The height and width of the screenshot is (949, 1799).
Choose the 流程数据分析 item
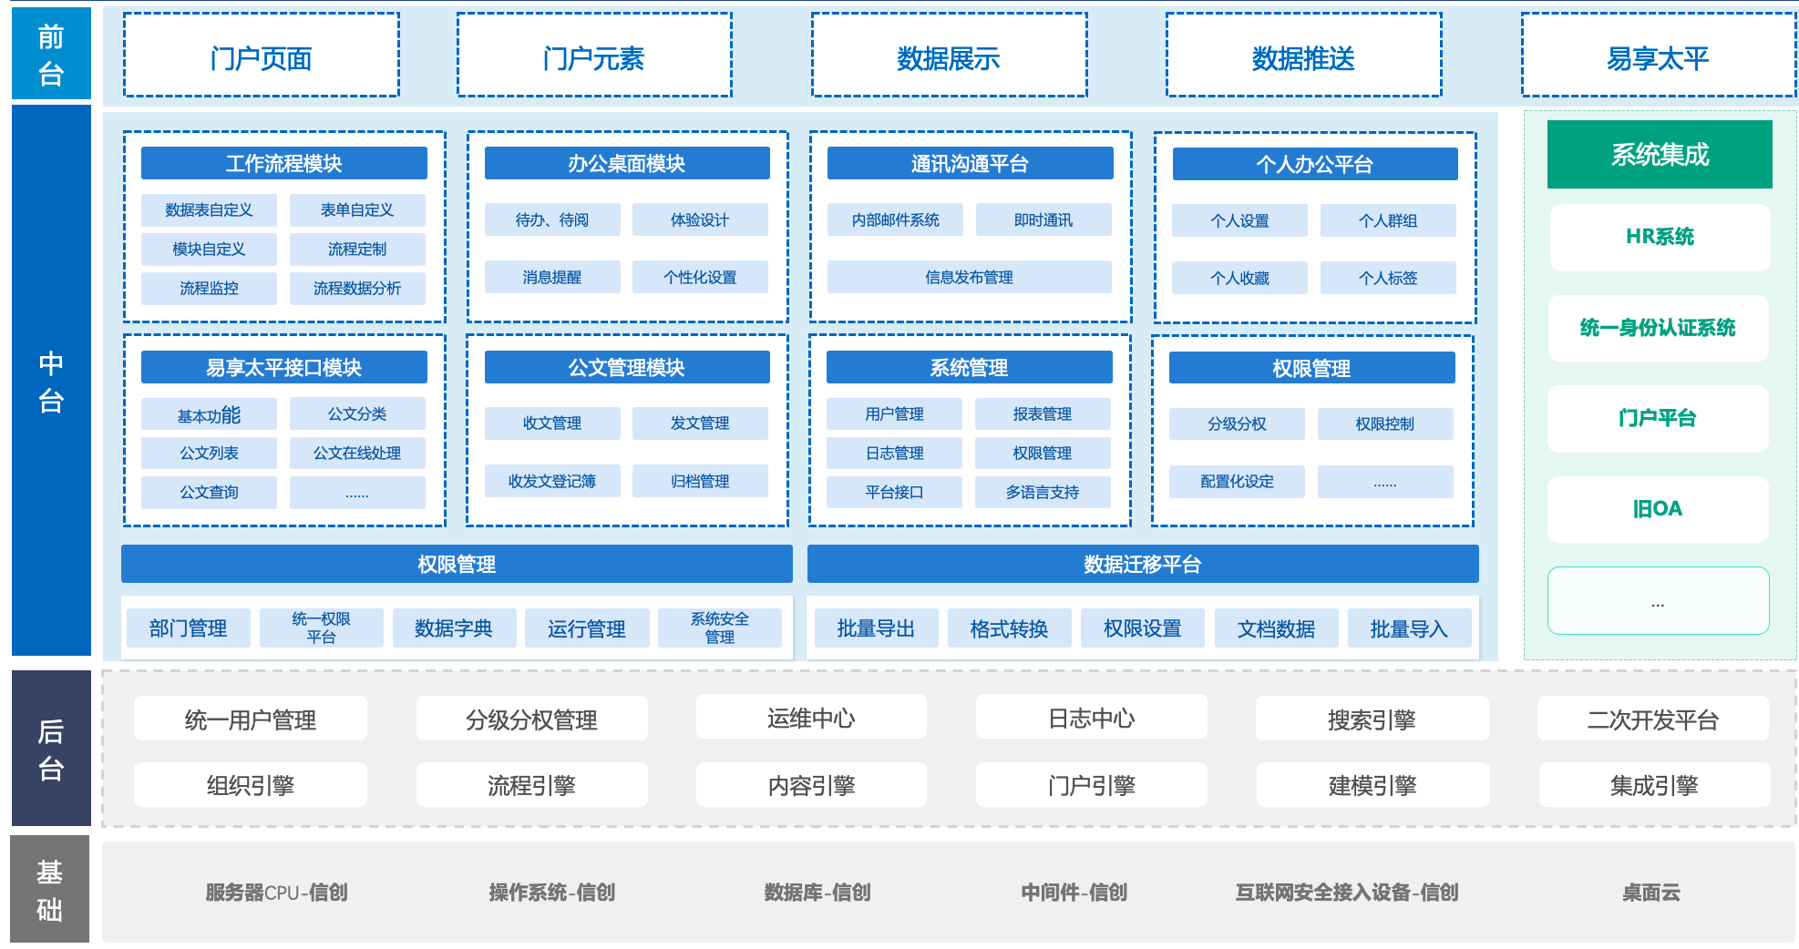tap(357, 289)
